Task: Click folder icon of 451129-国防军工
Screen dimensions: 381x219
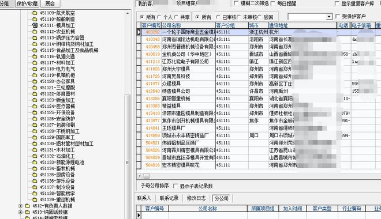Action: pos(35,138)
